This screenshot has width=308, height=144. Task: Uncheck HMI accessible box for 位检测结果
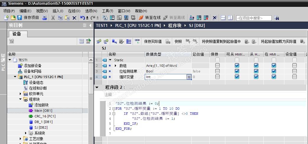[237, 71]
